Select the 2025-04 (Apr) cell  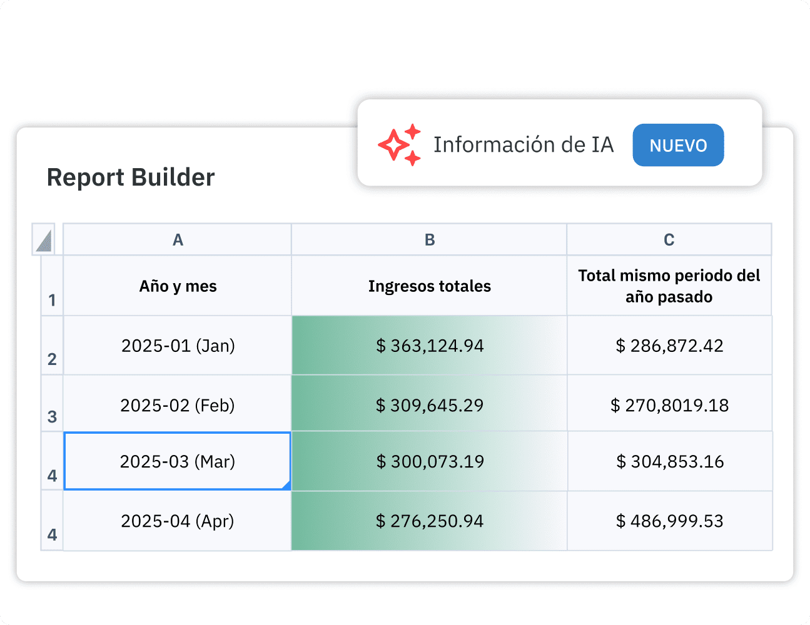[x=177, y=521]
